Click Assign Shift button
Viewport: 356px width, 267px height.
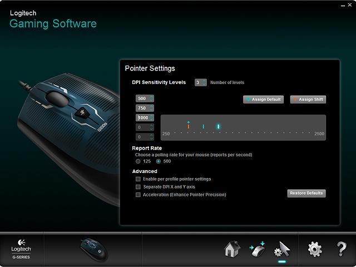[x=308, y=100]
